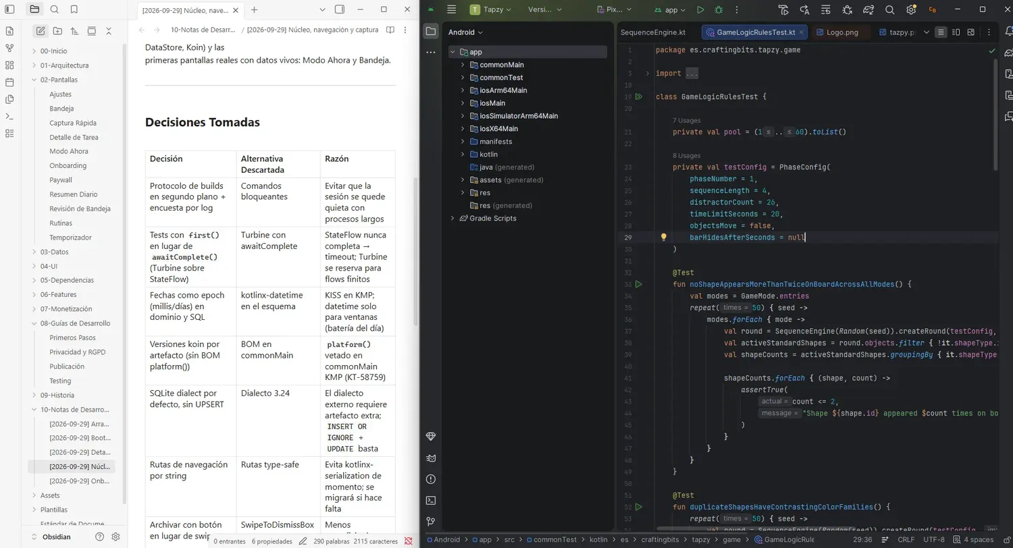Toggle the Obsidian right sidebar
Screen dimensions: 1013x548
pyautogui.click(x=340, y=9)
